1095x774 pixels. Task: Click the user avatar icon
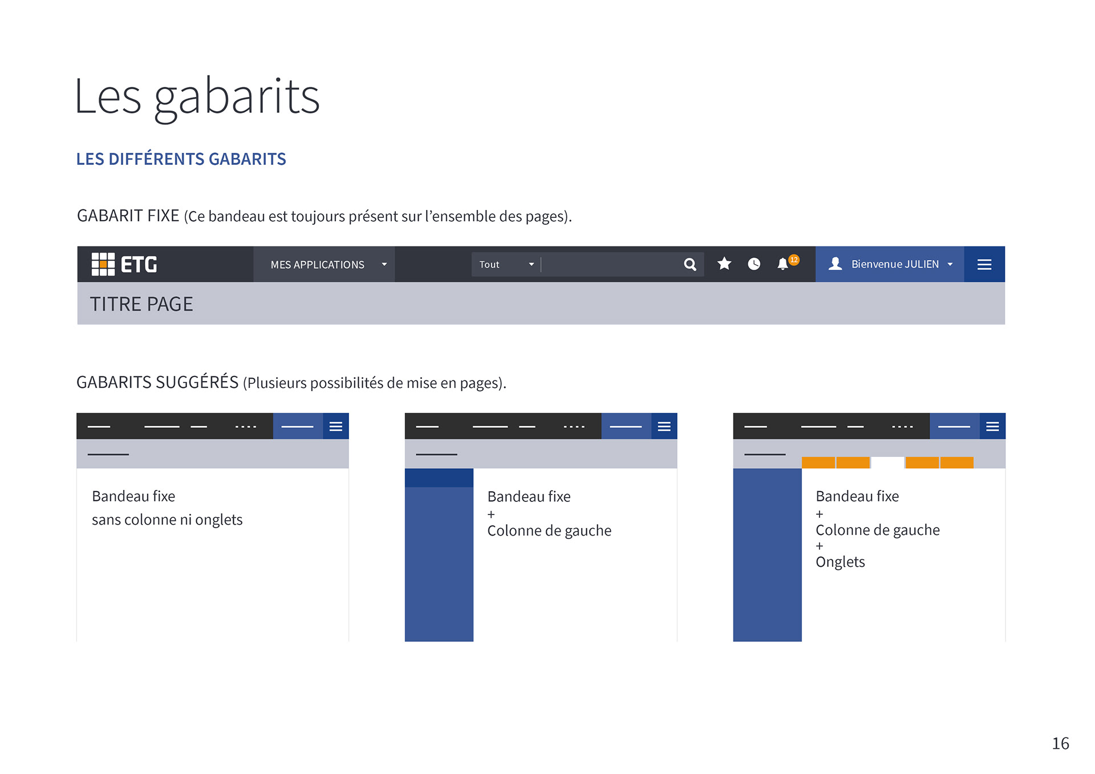835,264
